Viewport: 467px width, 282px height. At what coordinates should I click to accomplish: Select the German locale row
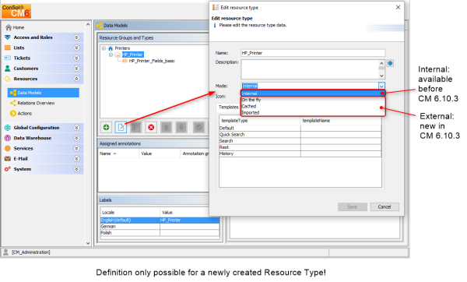(160, 227)
